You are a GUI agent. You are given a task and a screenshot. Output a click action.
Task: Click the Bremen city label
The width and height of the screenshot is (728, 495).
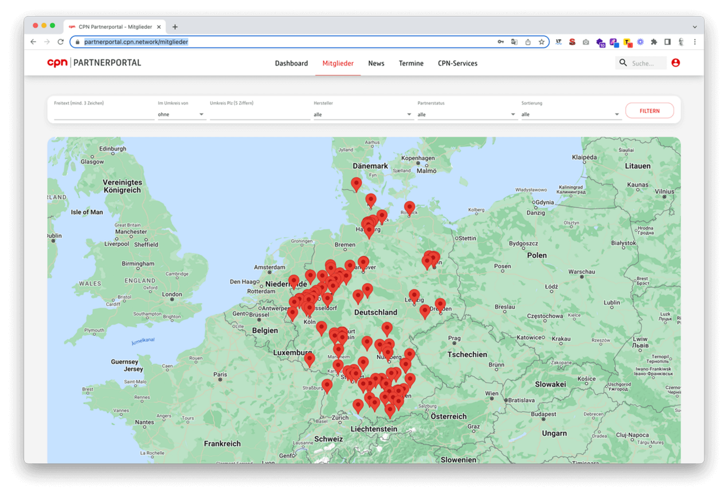coord(345,245)
